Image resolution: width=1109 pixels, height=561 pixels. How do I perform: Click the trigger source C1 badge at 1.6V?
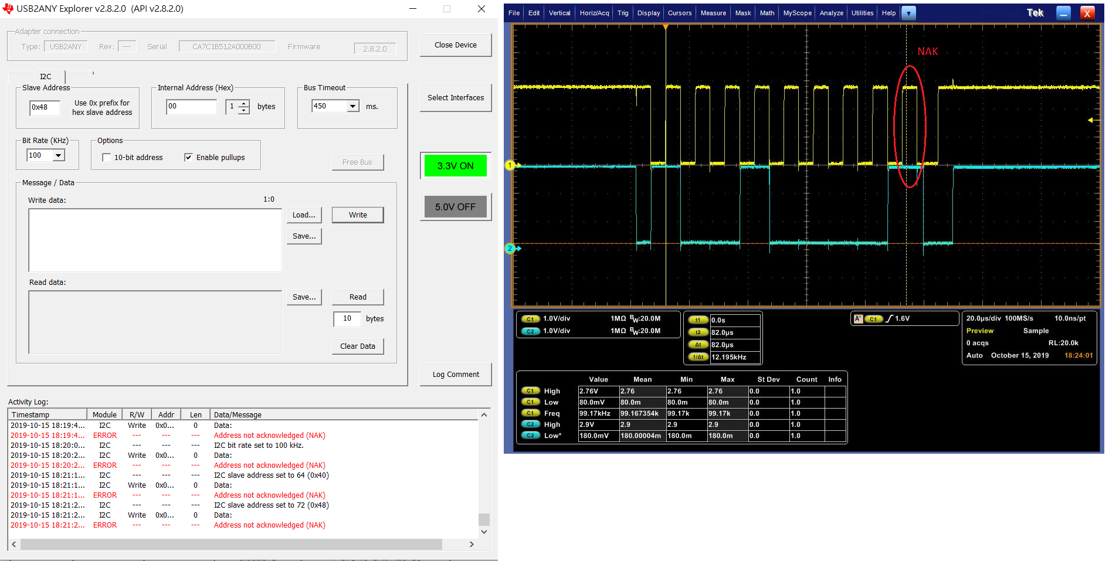click(x=873, y=319)
